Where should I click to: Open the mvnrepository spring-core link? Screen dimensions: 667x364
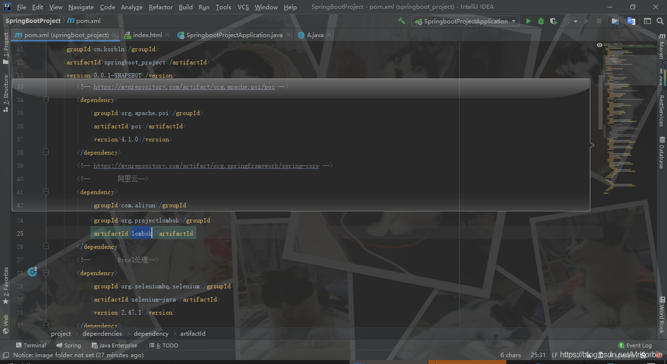[206, 166]
